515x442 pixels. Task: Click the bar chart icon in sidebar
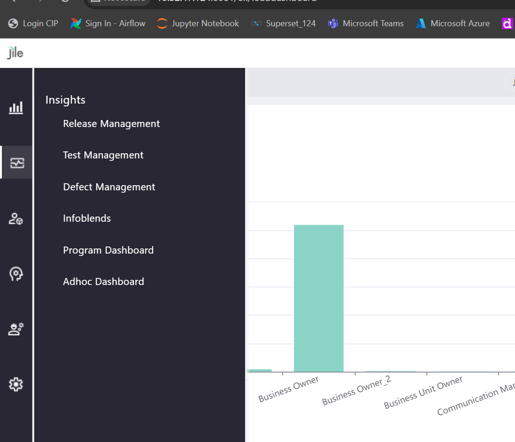point(16,108)
